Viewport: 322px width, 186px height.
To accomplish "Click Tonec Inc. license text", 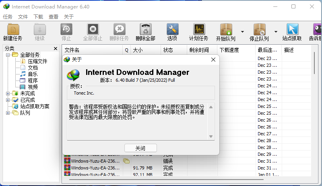I will coord(84,93).
